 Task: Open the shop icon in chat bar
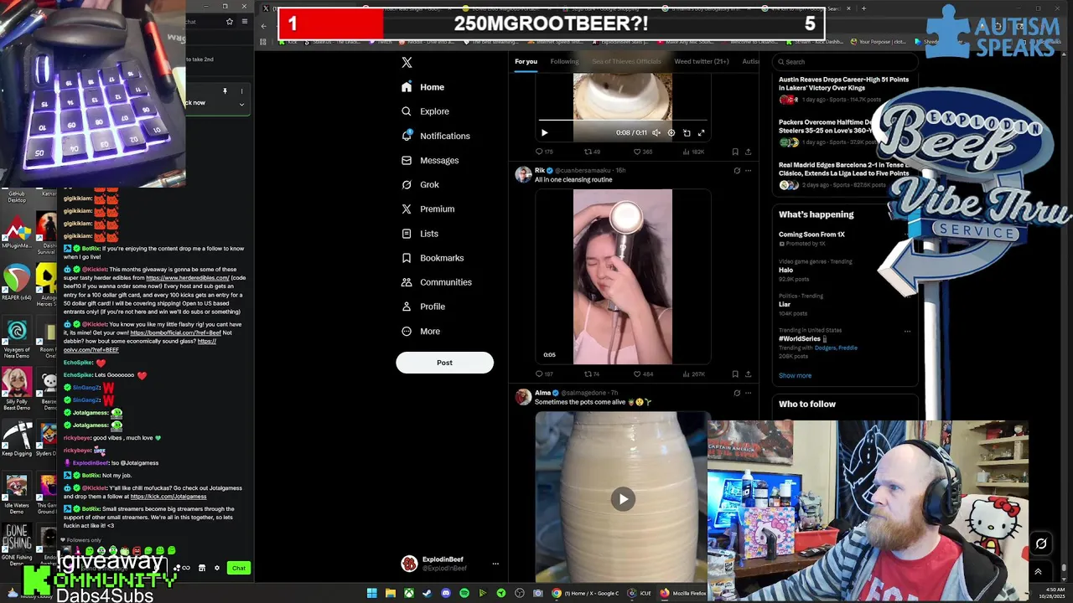click(201, 568)
